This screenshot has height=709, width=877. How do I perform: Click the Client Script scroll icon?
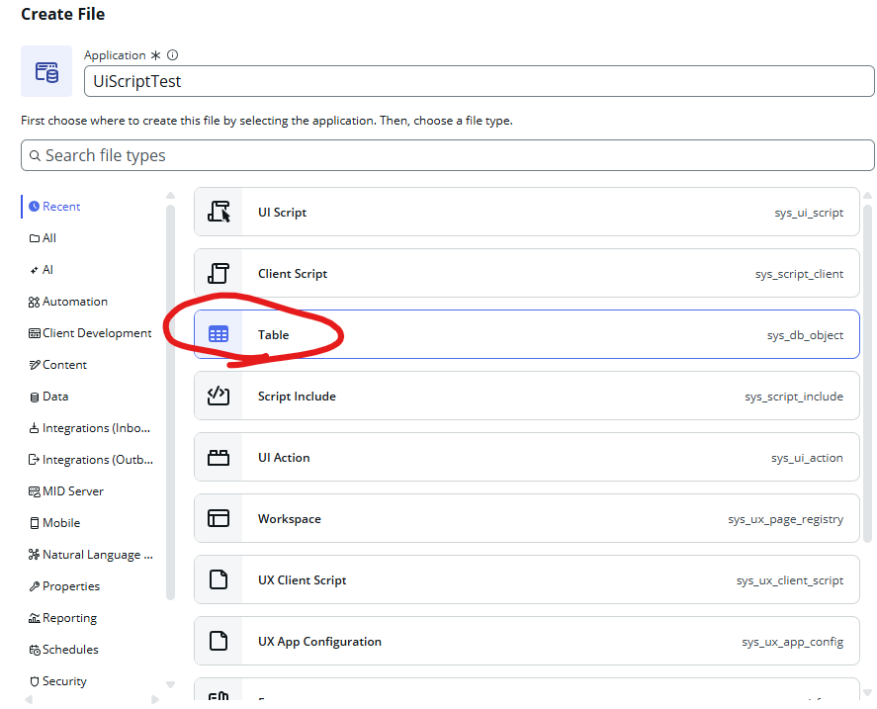(219, 274)
